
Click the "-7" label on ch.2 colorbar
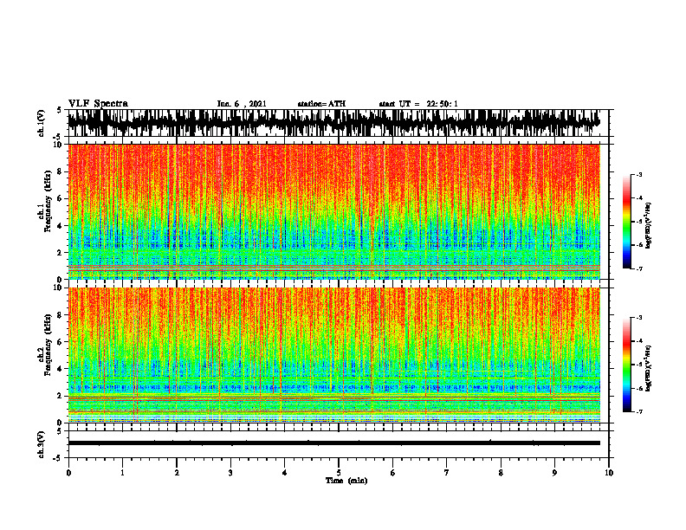638,411
